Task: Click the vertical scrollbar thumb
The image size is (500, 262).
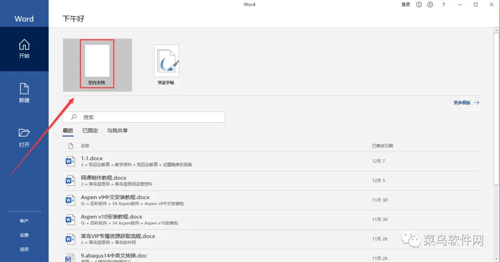Action: click(496, 109)
